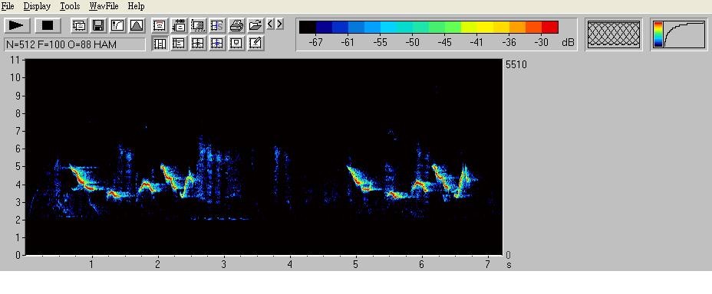The image size is (712, 294).
Task: Stop playback using the black square button
Action: tap(48, 25)
